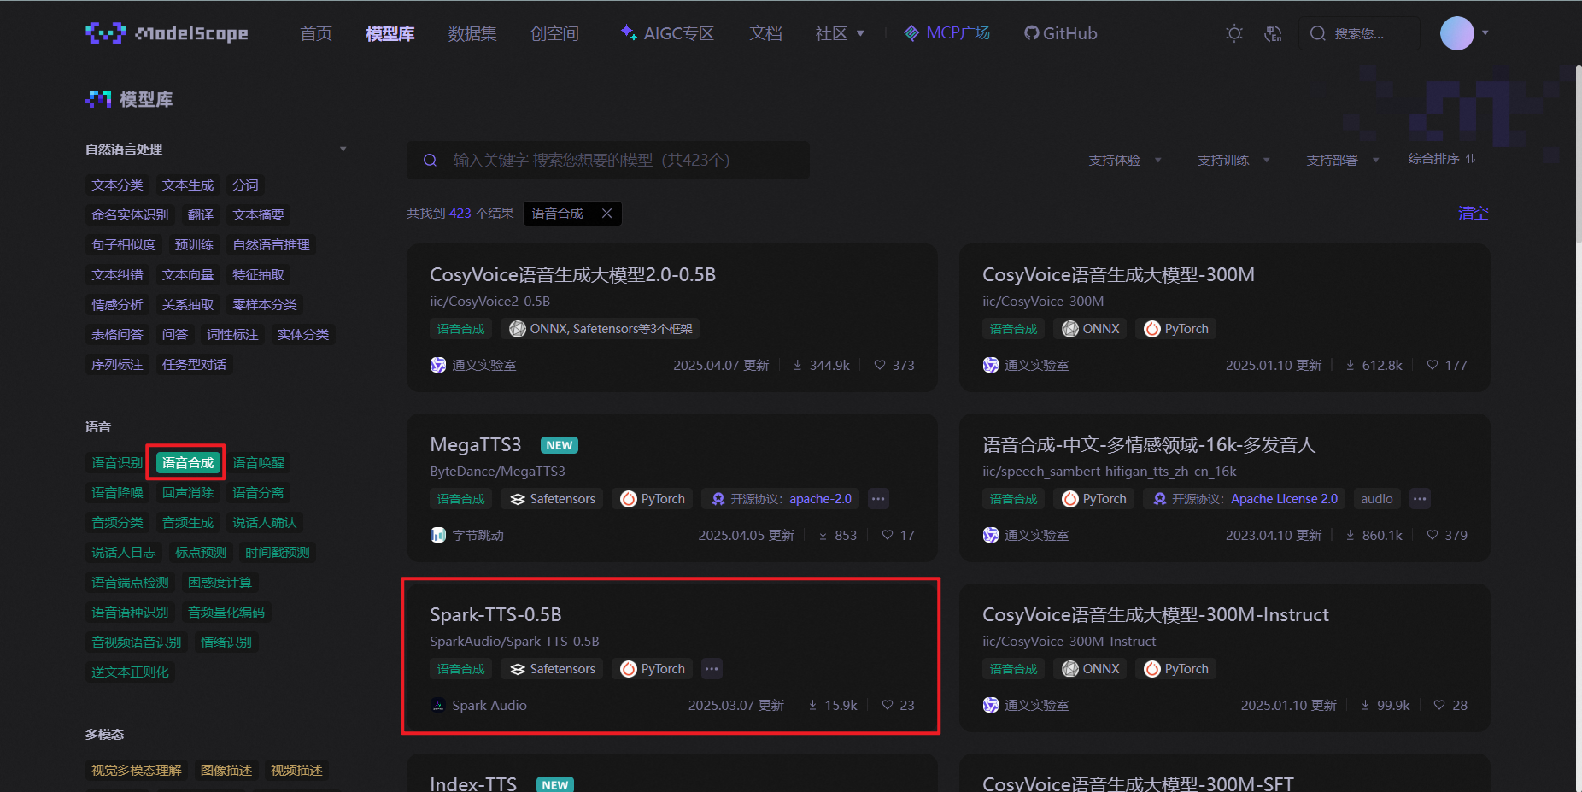The height and width of the screenshot is (792, 1582).
Task: Click 字节跳动 org icon on MegaTTS3 card
Action: click(x=438, y=535)
